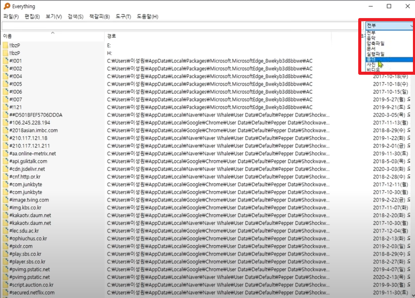Click folder icon beside #!121
This screenshot has width=415, height=298.
5,107
